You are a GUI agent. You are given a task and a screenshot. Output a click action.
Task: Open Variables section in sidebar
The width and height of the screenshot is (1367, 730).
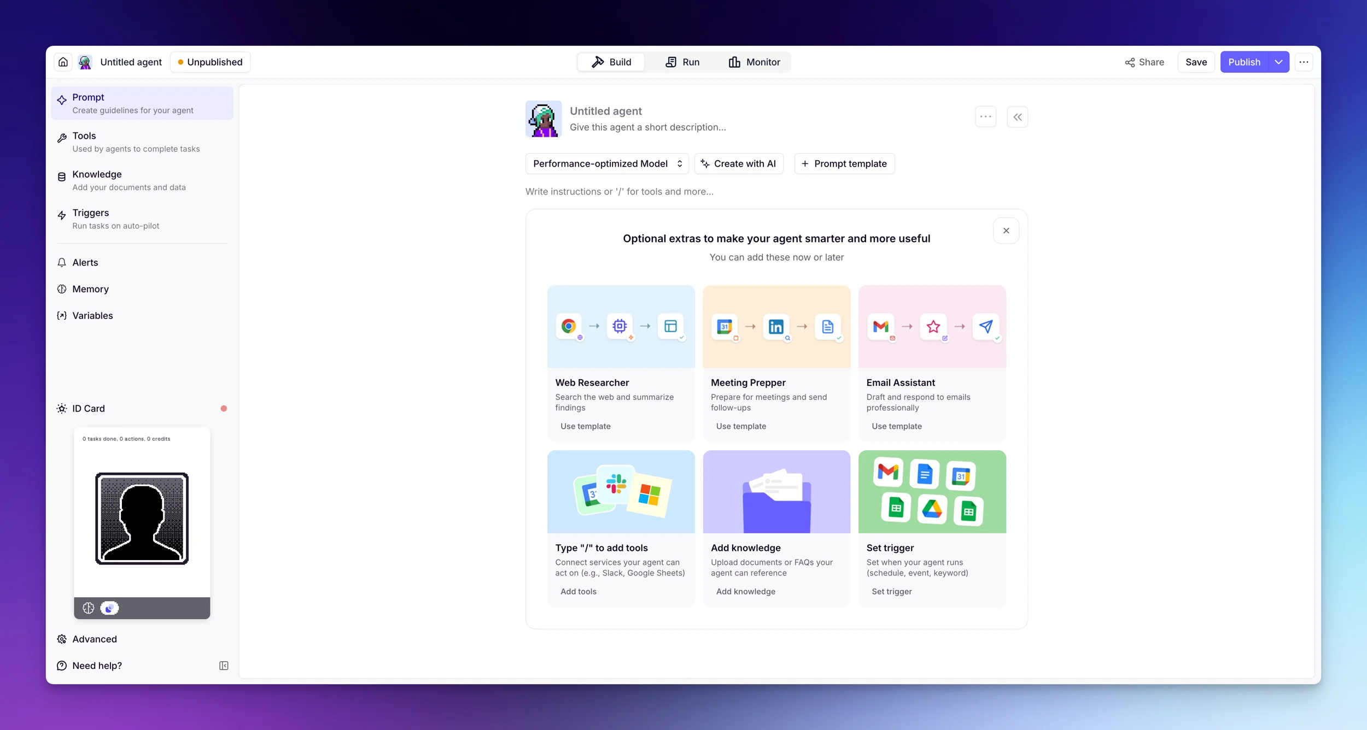pyautogui.click(x=142, y=316)
